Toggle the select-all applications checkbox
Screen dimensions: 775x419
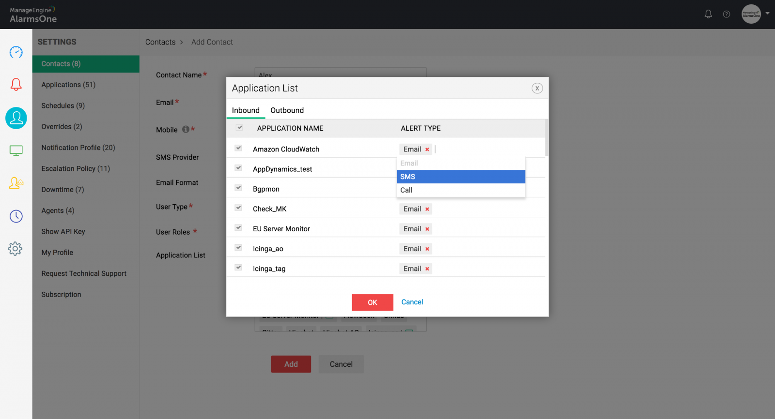point(239,128)
